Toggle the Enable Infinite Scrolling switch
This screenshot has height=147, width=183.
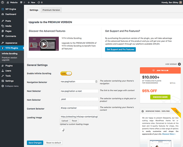point(66,73)
